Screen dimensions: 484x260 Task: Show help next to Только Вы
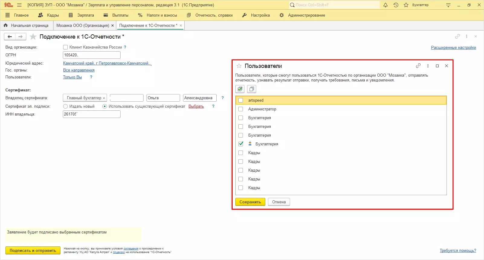[91, 77]
